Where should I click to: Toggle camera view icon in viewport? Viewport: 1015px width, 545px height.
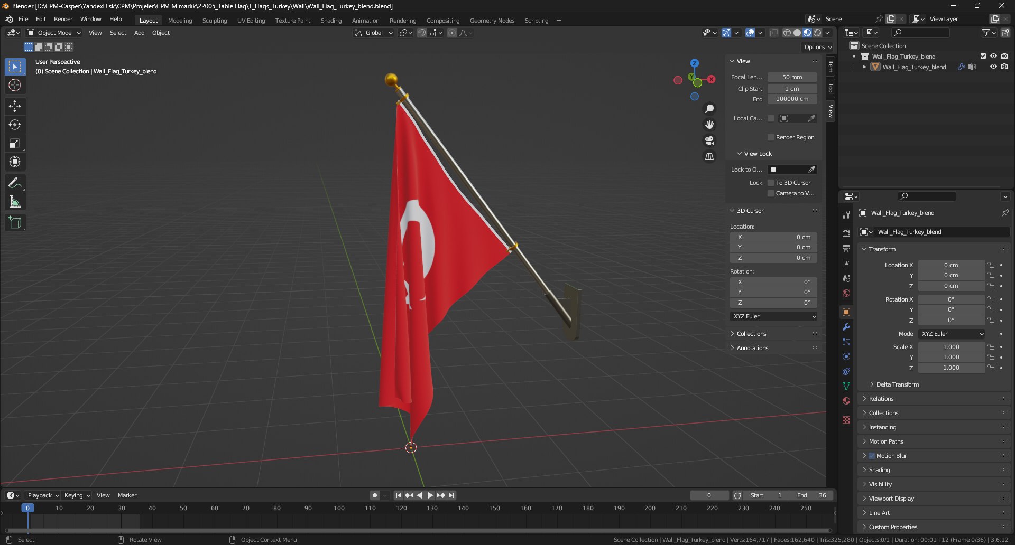(709, 140)
